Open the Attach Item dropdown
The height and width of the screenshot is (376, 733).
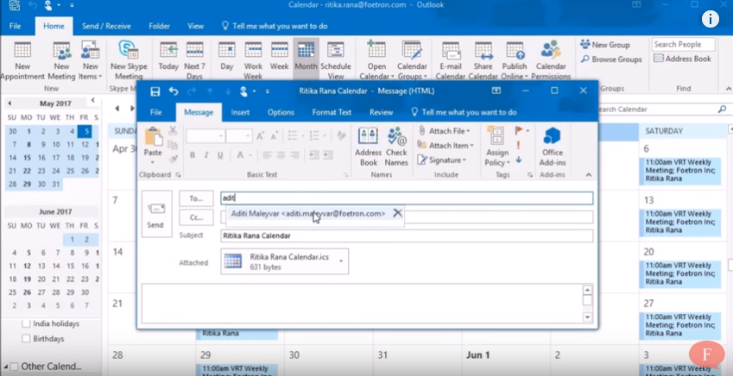[445, 145]
